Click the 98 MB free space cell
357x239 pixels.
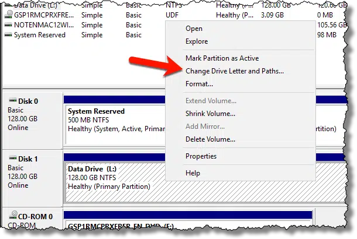327,35
